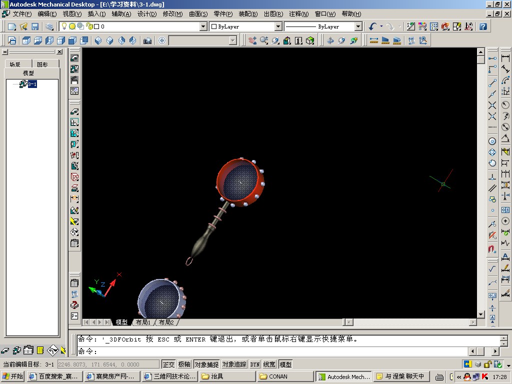This screenshot has width=512, height=384.
Task: Toggle 线宽 lineweight display button
Action: click(x=269, y=364)
